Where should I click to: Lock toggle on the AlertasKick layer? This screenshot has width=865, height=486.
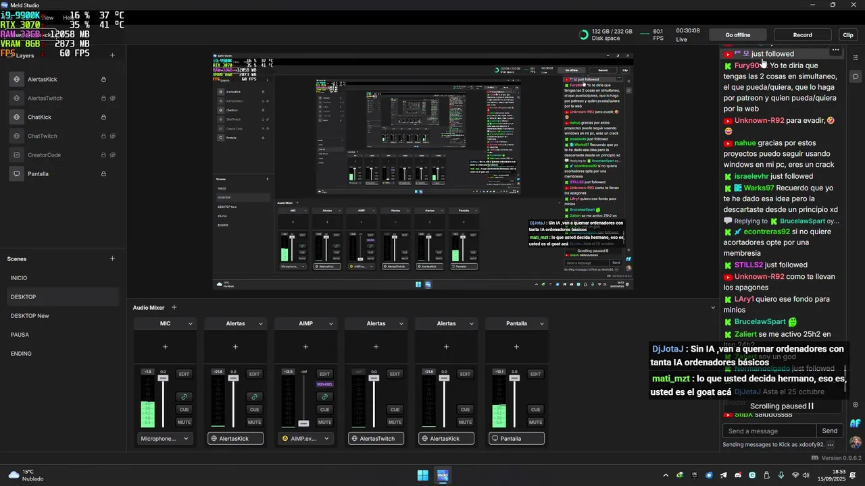103,80
